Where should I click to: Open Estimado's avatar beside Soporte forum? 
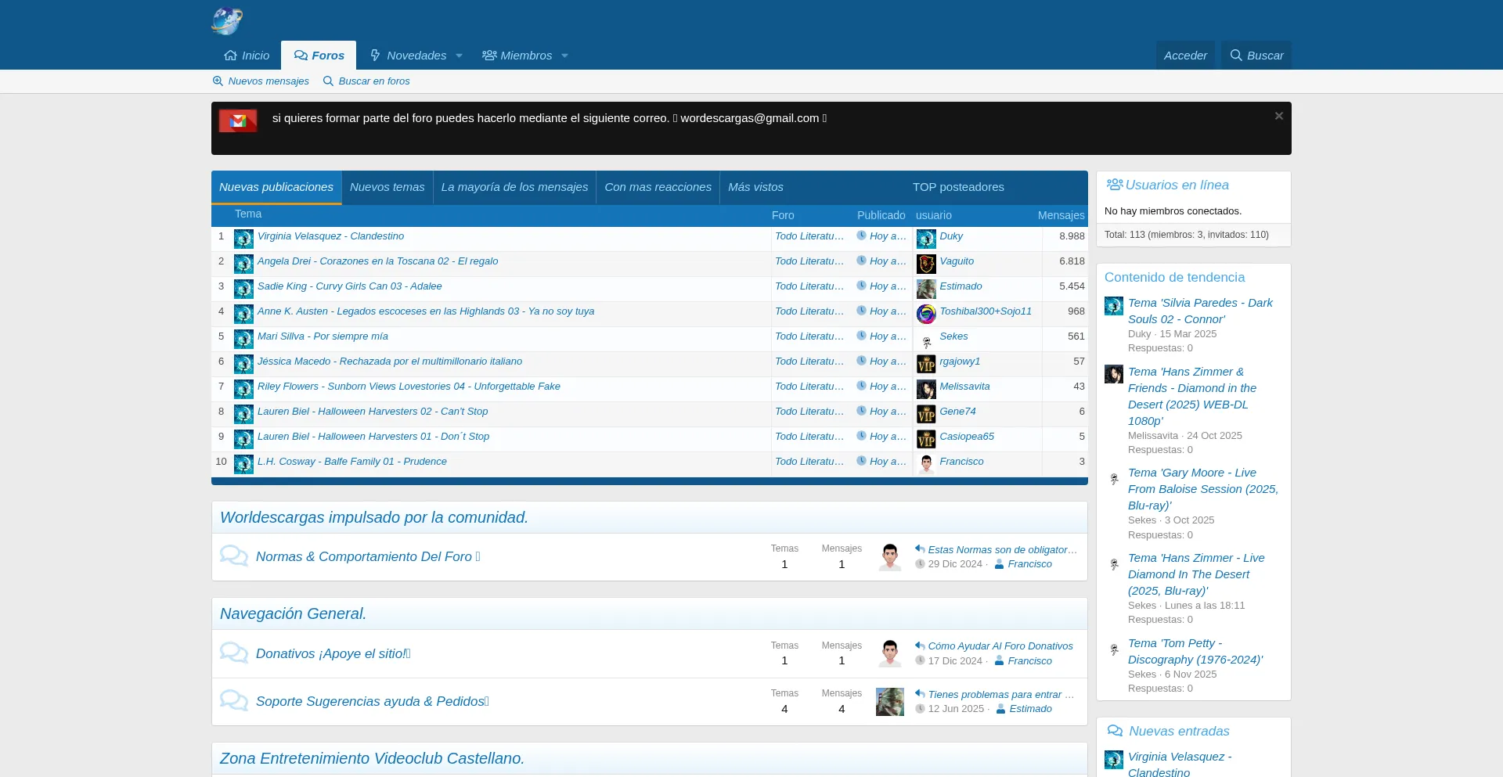(x=889, y=702)
